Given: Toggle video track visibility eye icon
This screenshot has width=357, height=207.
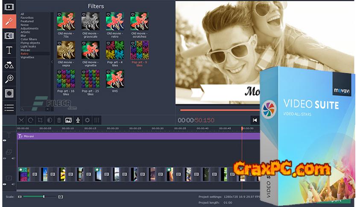Looking at the screenshot, I should point(5,184).
